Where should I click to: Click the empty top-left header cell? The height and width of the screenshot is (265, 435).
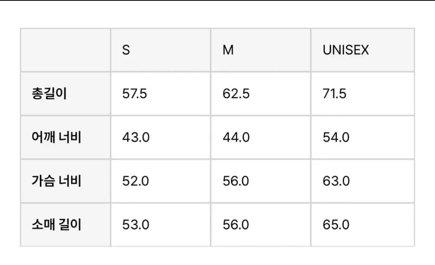(65, 50)
